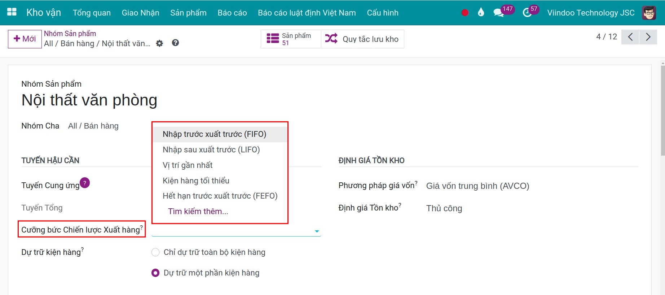665x295 pixels.
Task: Click the removal strategy dropdown arrow
Action: pos(317,231)
